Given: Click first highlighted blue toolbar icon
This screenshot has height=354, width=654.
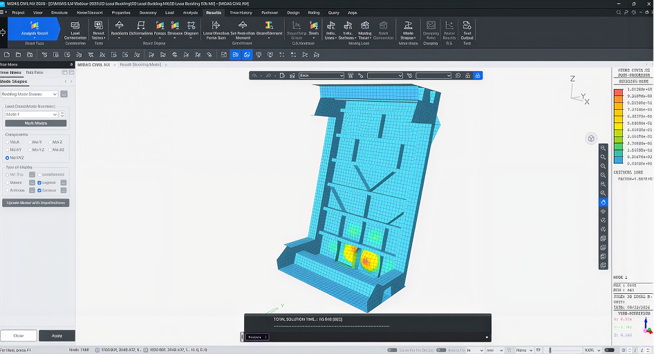Looking at the screenshot, I should click(x=235, y=55).
